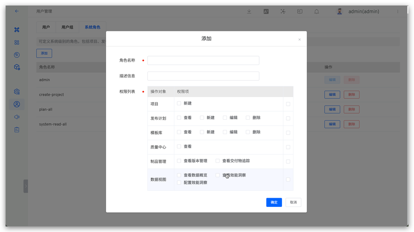The image size is (414, 232).
Task: Open the notification bell
Action: coord(317,11)
